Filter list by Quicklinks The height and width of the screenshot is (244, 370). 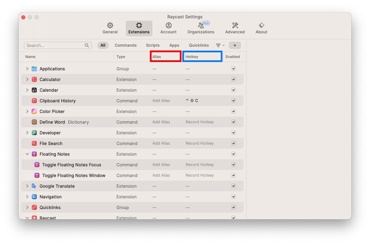tap(199, 45)
